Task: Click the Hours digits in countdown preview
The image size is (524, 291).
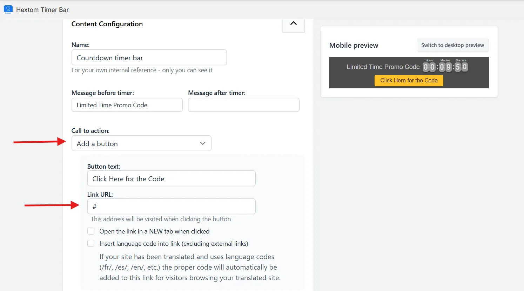Action: (429, 67)
